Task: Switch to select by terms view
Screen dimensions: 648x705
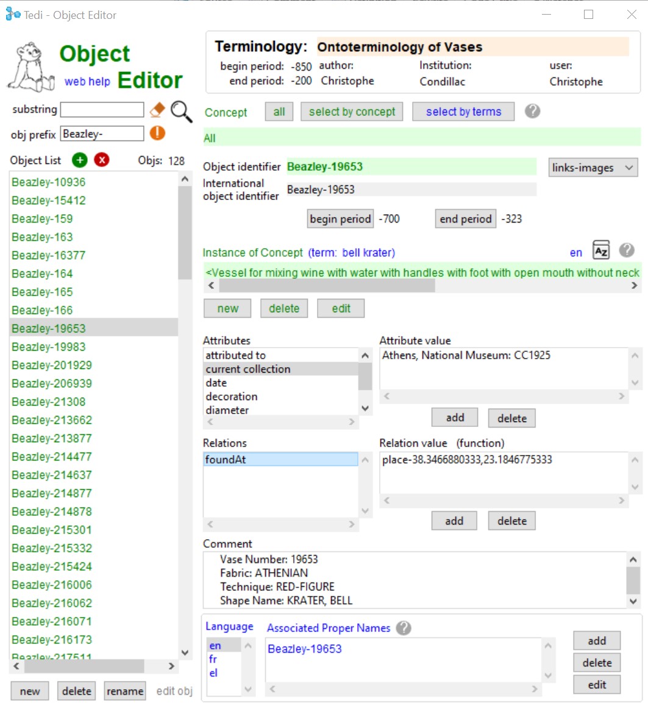Action: tap(463, 111)
